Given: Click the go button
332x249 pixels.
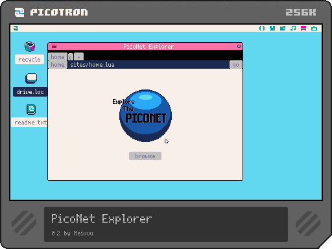Looking at the screenshot, I should pyautogui.click(x=236, y=65).
